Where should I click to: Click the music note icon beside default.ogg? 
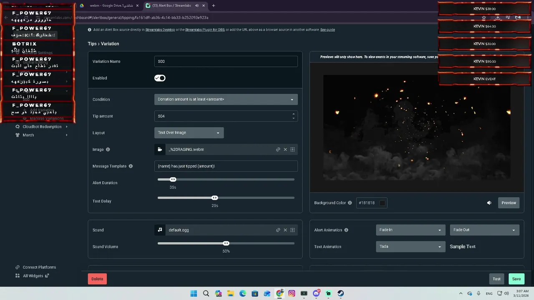pyautogui.click(x=160, y=230)
